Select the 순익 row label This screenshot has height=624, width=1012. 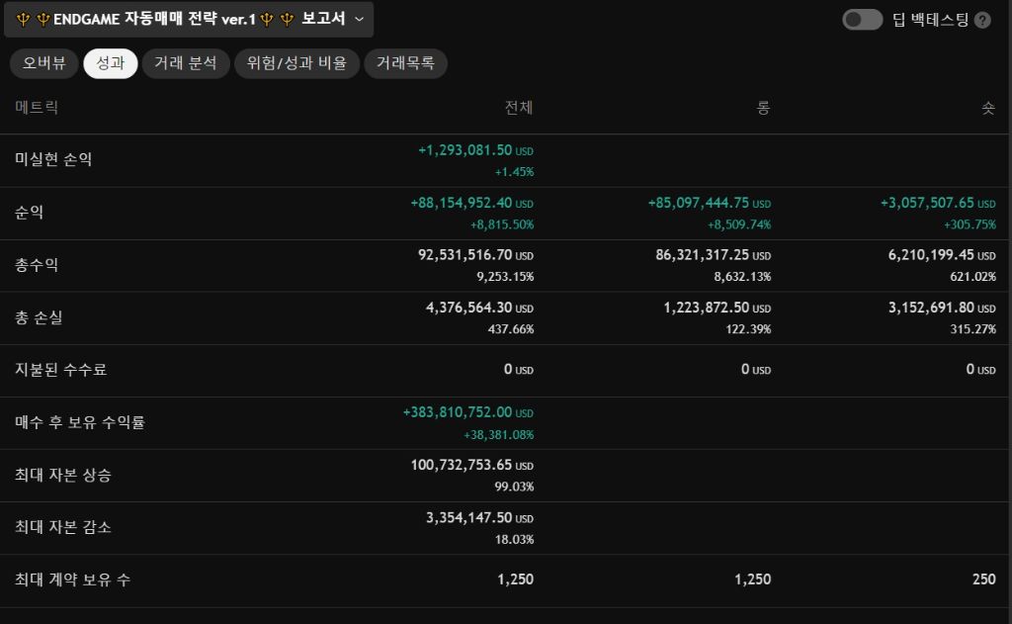pyautogui.click(x=29, y=212)
